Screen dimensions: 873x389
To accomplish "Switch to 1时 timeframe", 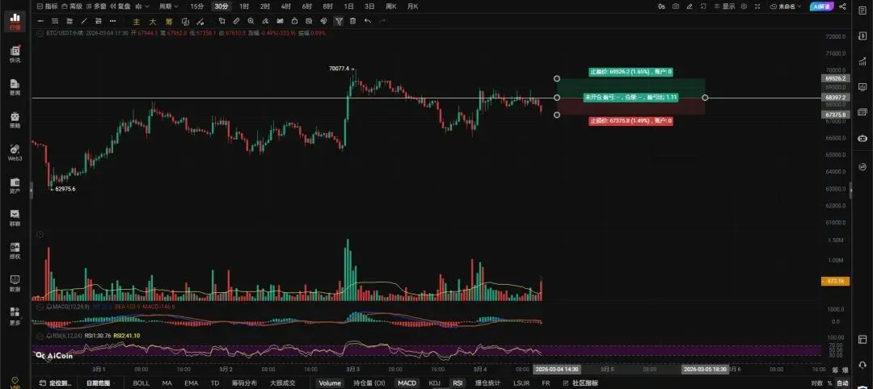I will click(x=244, y=6).
